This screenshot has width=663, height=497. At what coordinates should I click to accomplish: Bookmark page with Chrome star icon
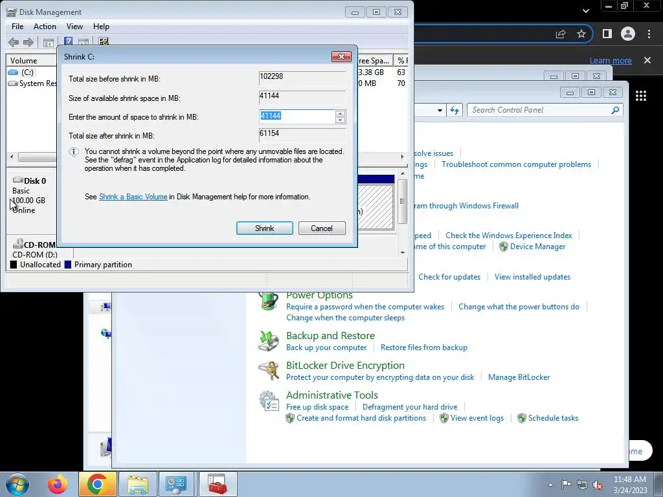[581, 34]
